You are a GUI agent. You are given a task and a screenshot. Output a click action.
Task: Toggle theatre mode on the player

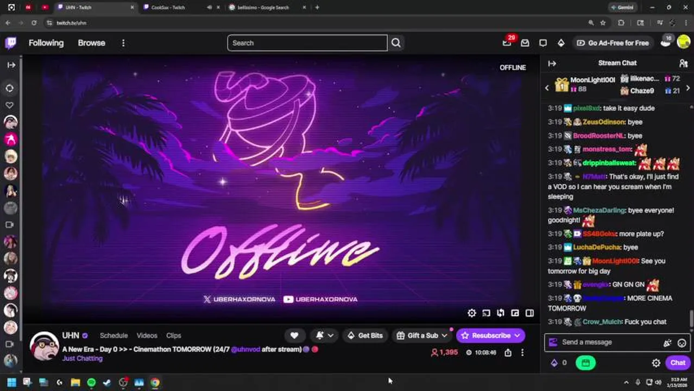529,313
